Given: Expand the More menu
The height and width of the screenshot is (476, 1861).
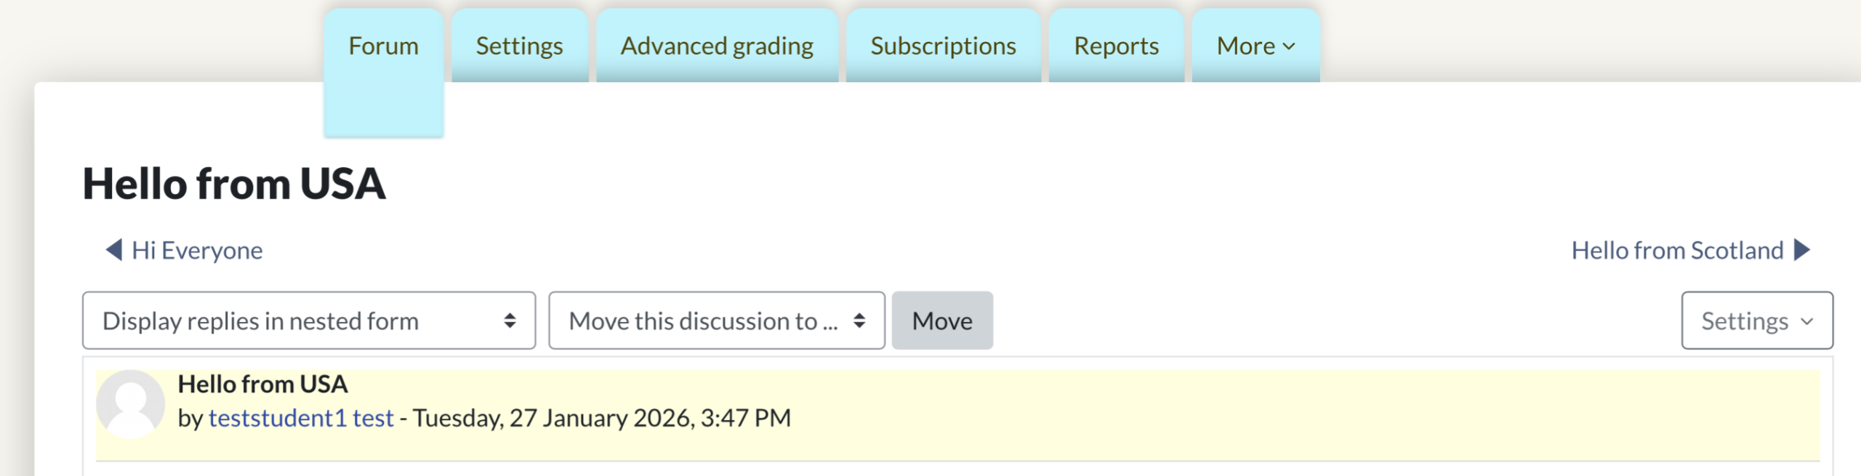Looking at the screenshot, I should pyautogui.click(x=1246, y=47).
